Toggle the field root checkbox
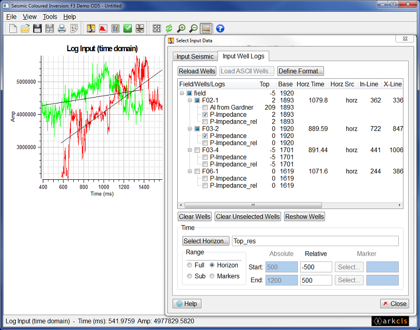Viewport: 420px width, 330px height. 190,93
